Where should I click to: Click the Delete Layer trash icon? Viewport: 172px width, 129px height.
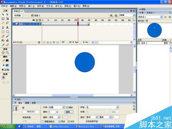pos(39,42)
